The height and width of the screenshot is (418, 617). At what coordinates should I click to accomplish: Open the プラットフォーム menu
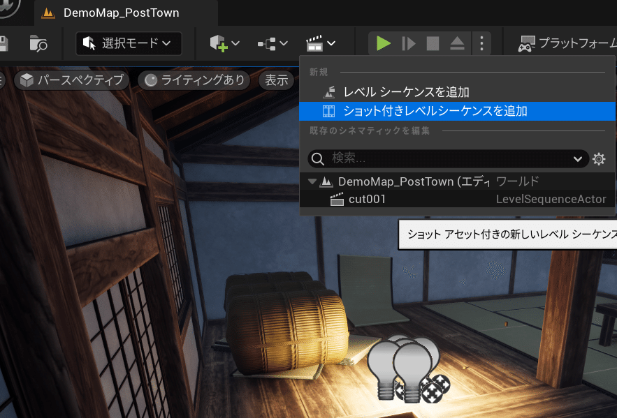click(567, 43)
